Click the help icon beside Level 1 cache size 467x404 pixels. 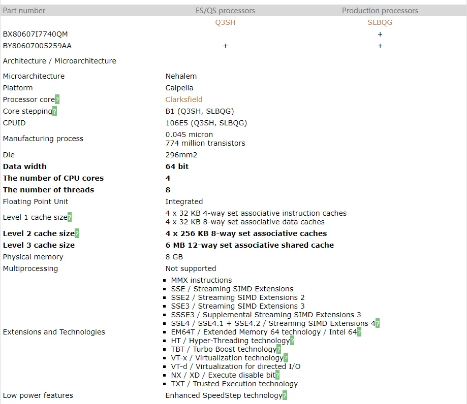pyautogui.click(x=70, y=217)
